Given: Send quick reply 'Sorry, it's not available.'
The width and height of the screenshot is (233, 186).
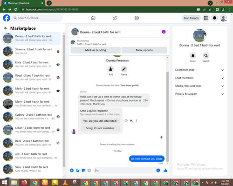Looking at the screenshot, I should coord(100,128).
